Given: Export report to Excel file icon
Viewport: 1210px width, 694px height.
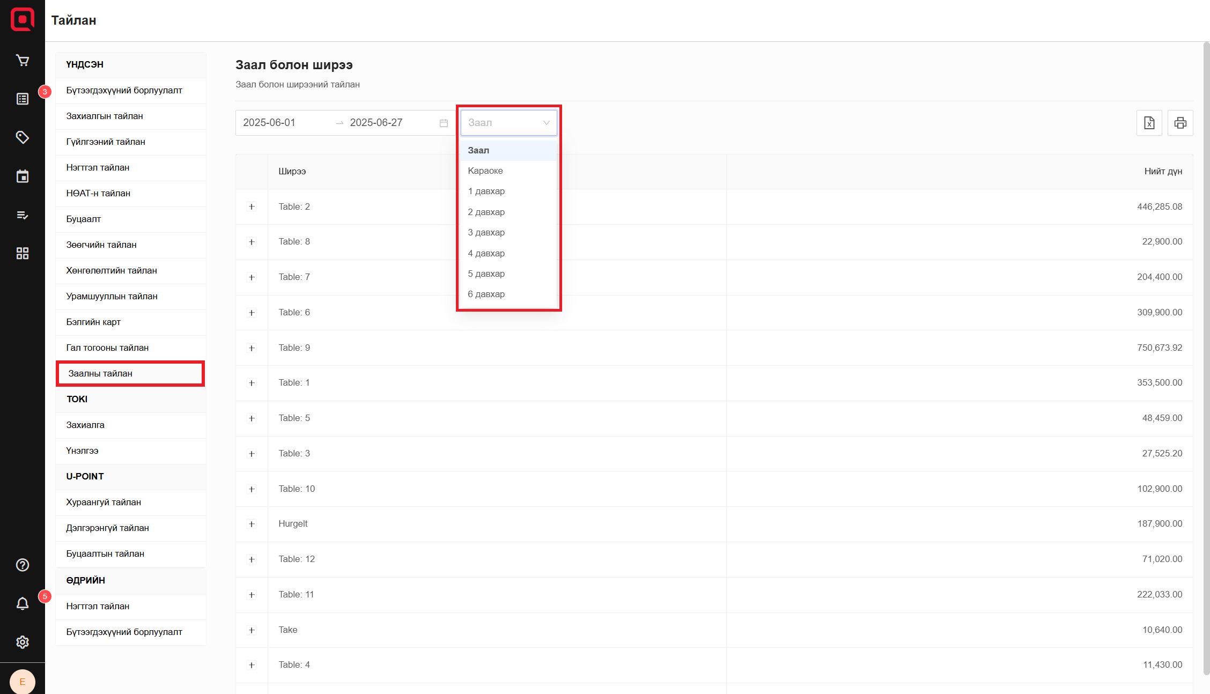Looking at the screenshot, I should pos(1149,123).
